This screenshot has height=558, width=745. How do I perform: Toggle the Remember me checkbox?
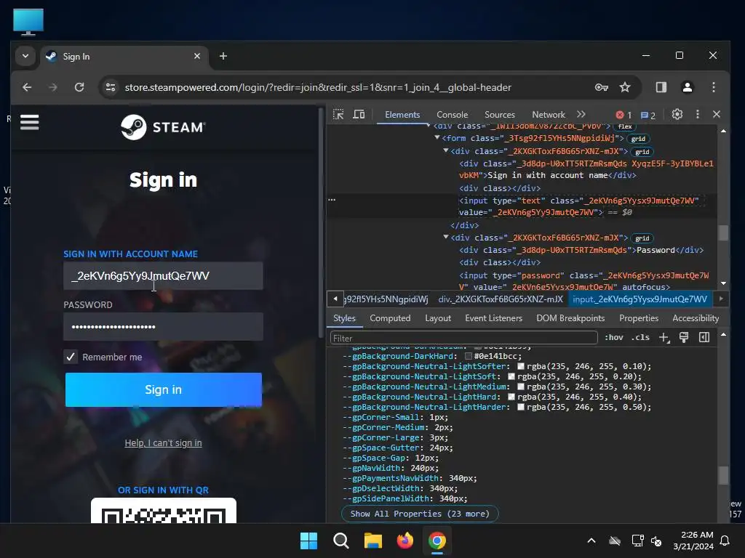coord(71,357)
